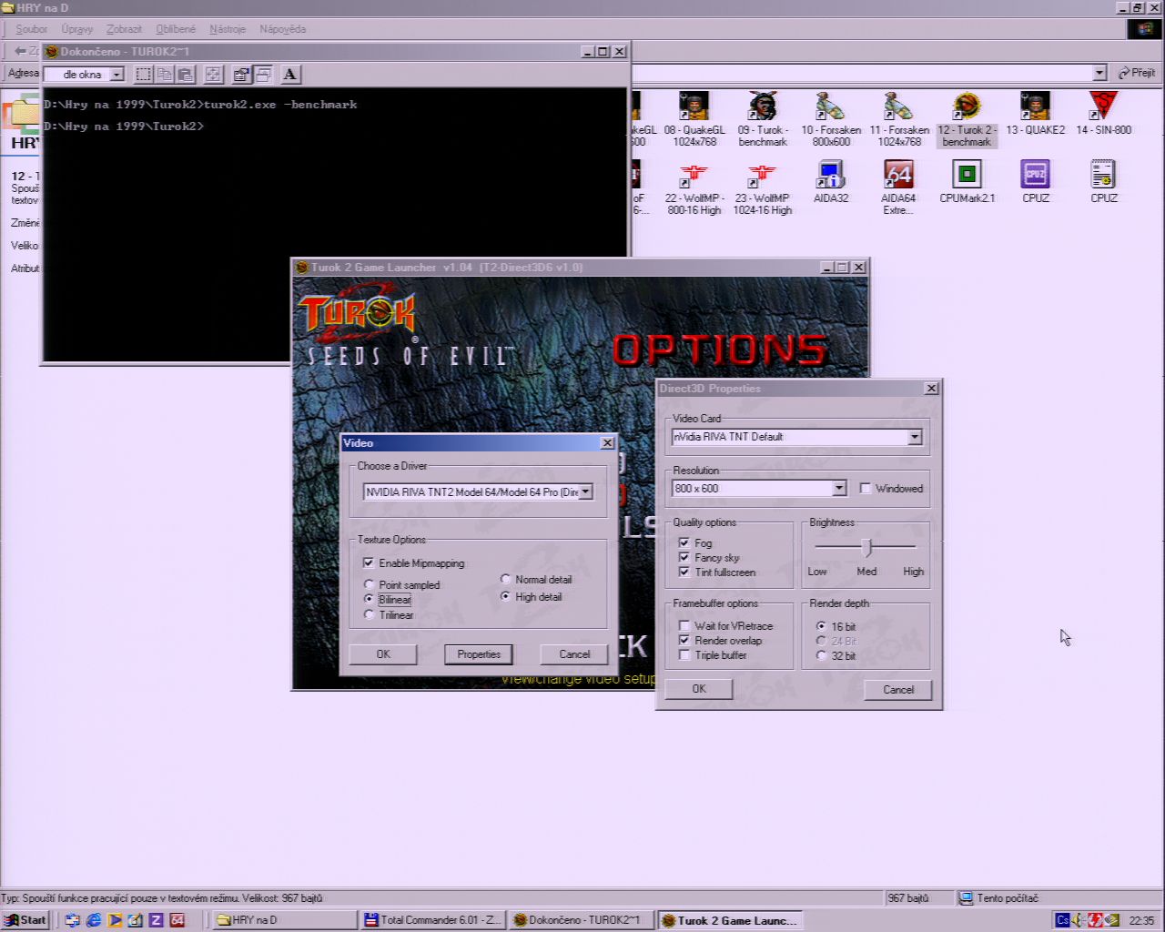Open the Nástroje menu
This screenshot has width=1165, height=932.
tap(228, 29)
